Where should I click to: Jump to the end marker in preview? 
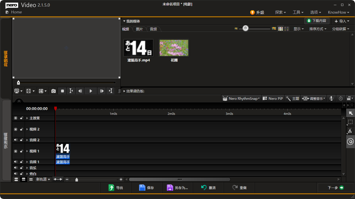pyautogui.click(x=110, y=91)
